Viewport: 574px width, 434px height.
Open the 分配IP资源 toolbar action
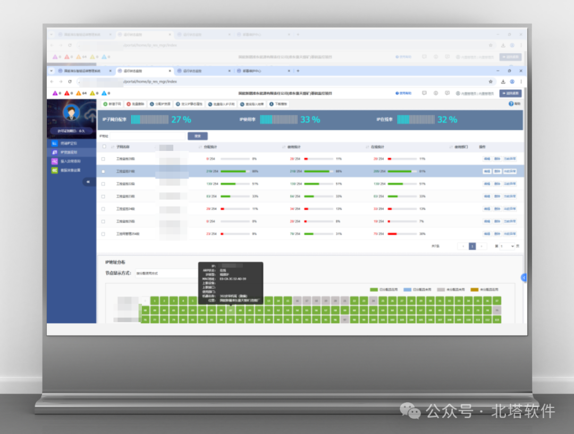coord(160,104)
